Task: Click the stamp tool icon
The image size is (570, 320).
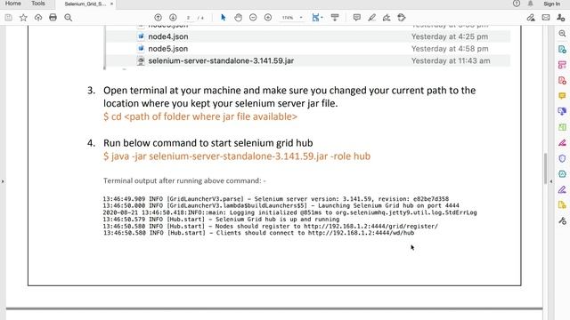Action: click(402, 18)
